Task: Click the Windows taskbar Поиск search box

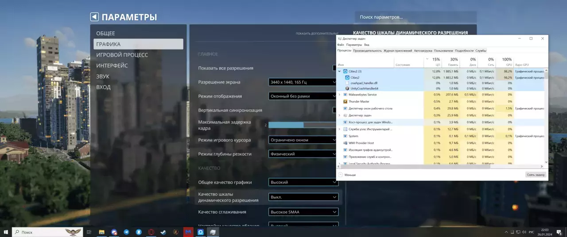Action: pos(47,232)
